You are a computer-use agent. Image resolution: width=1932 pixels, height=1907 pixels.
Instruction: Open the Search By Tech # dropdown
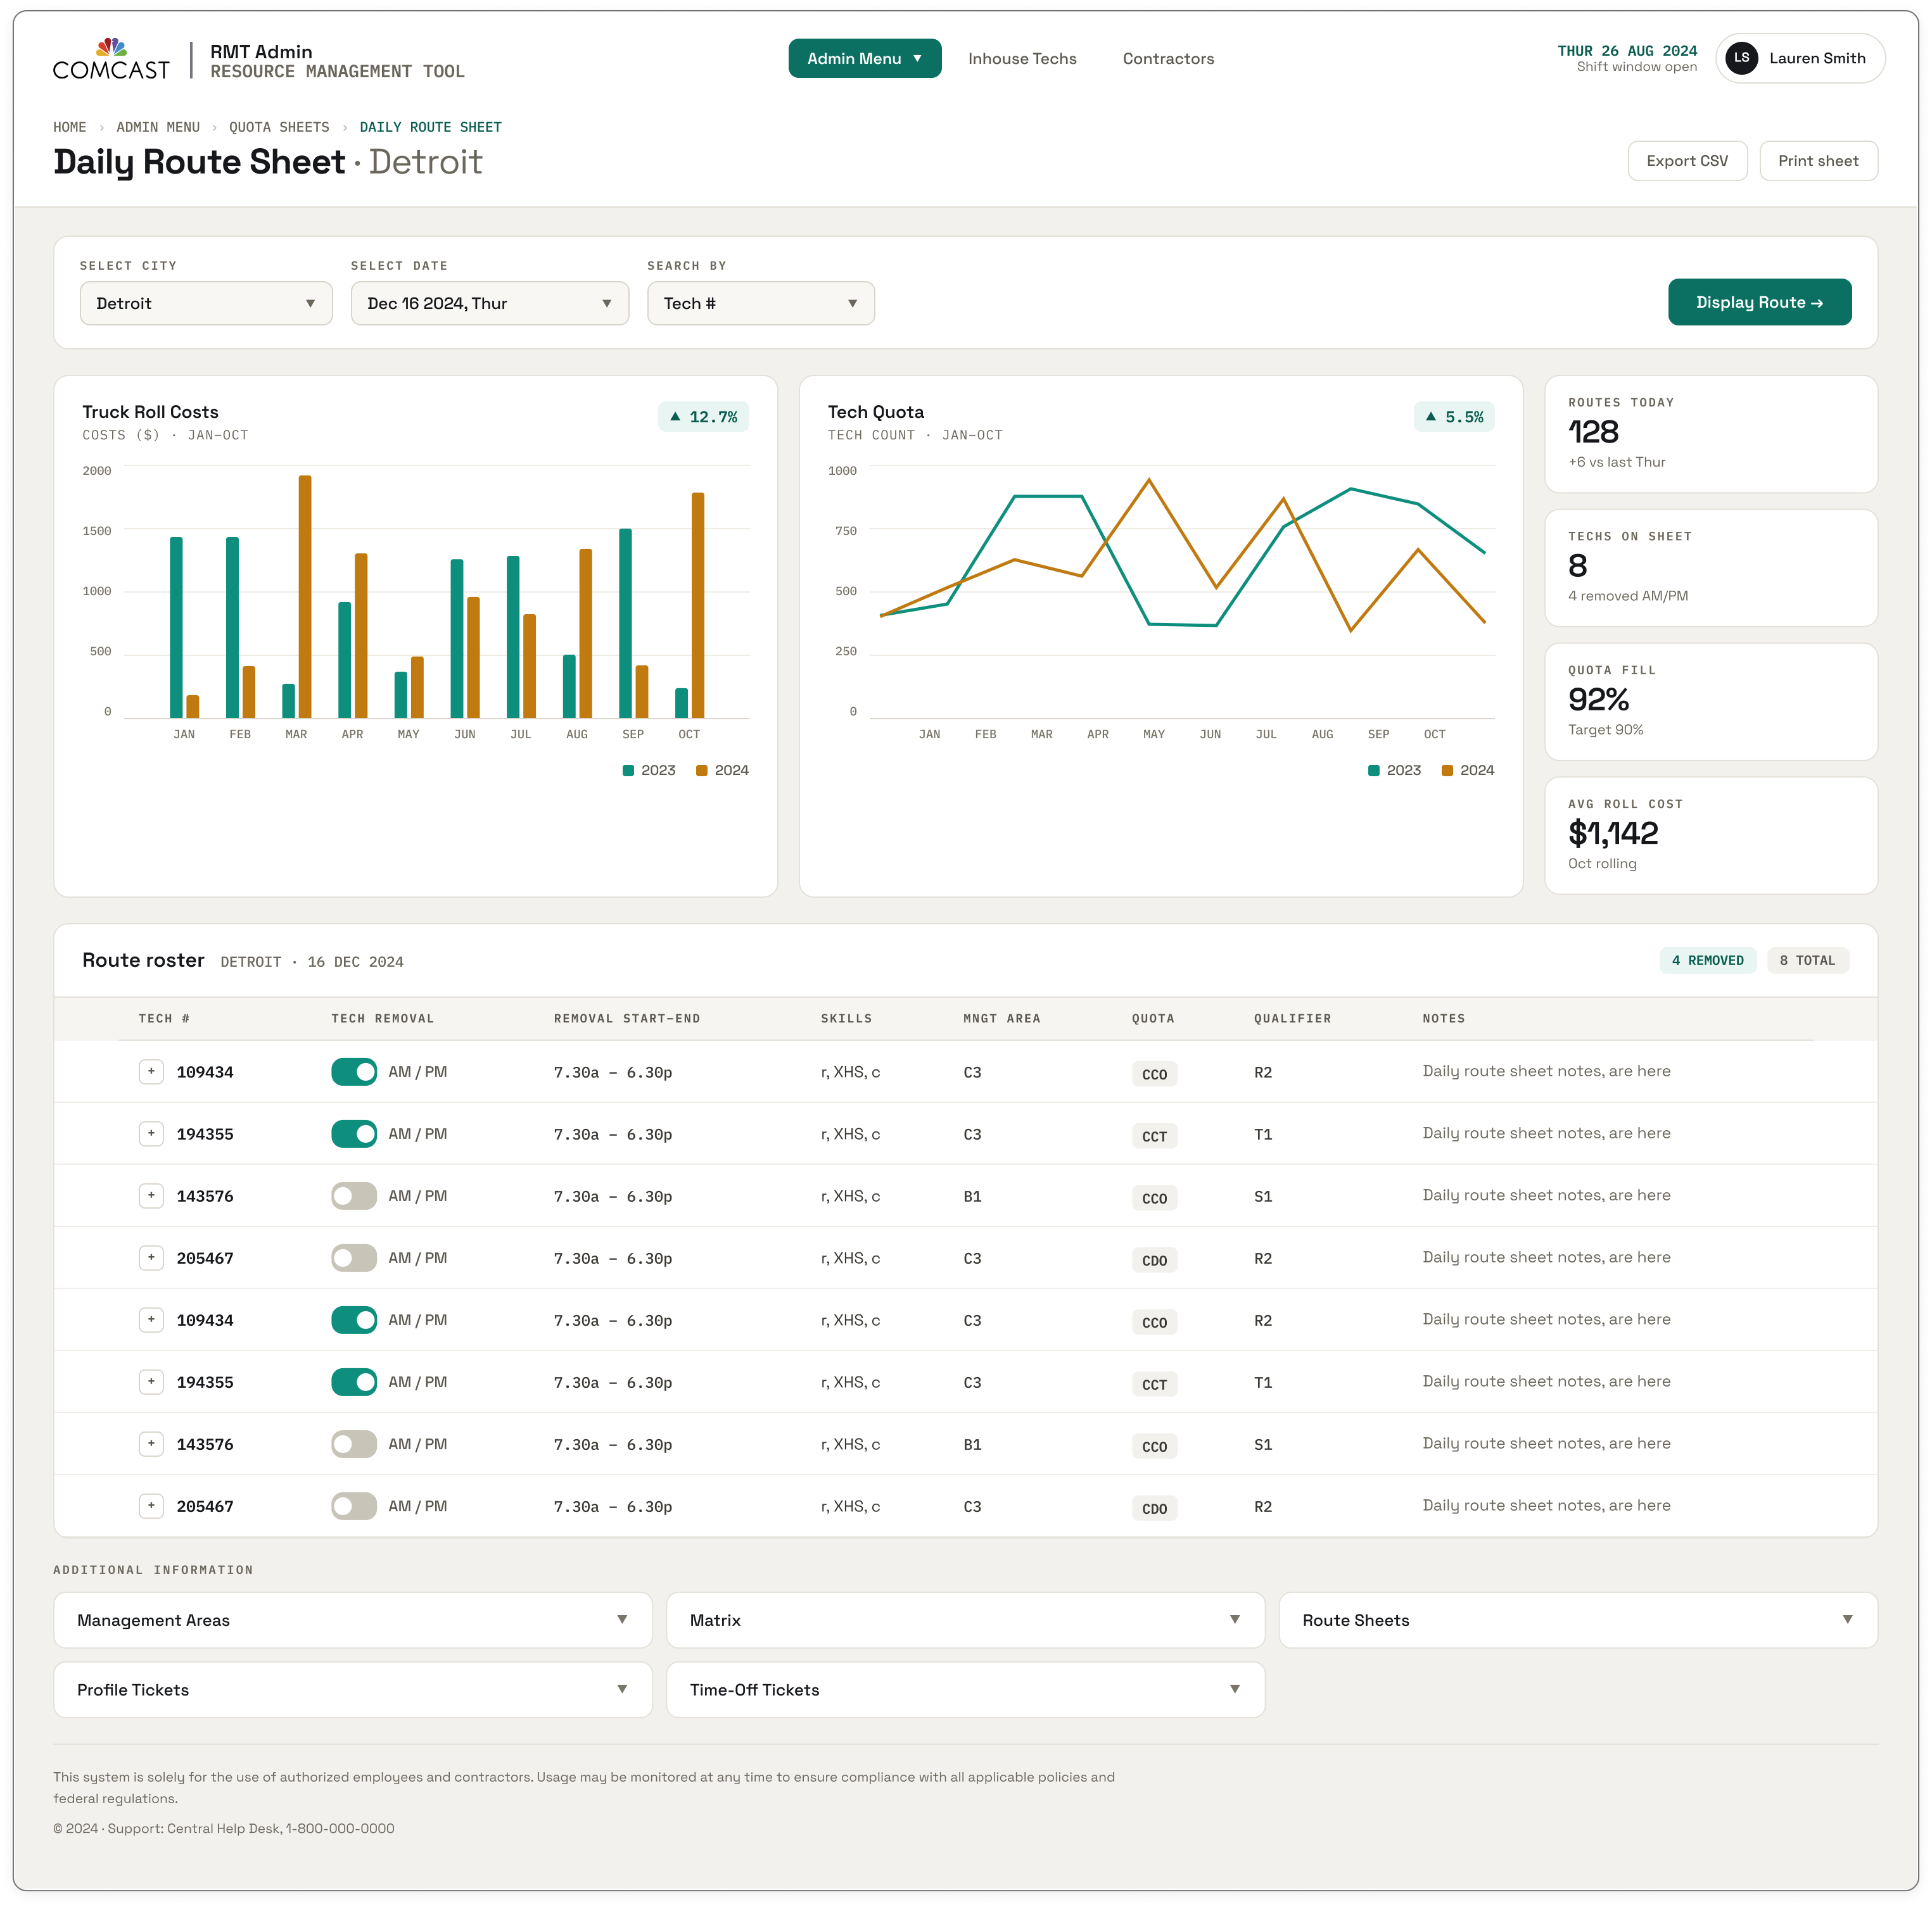[x=761, y=303]
